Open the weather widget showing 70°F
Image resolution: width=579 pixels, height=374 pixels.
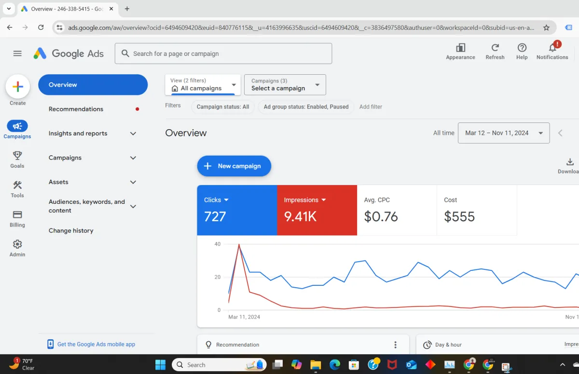click(x=22, y=364)
